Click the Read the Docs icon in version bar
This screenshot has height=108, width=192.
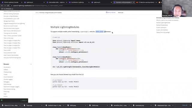tap(2, 100)
